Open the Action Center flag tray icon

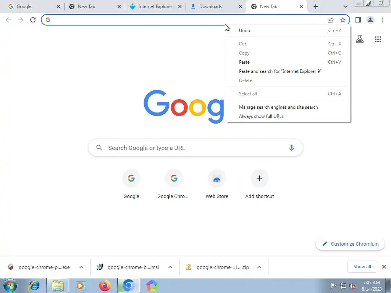click(334, 286)
